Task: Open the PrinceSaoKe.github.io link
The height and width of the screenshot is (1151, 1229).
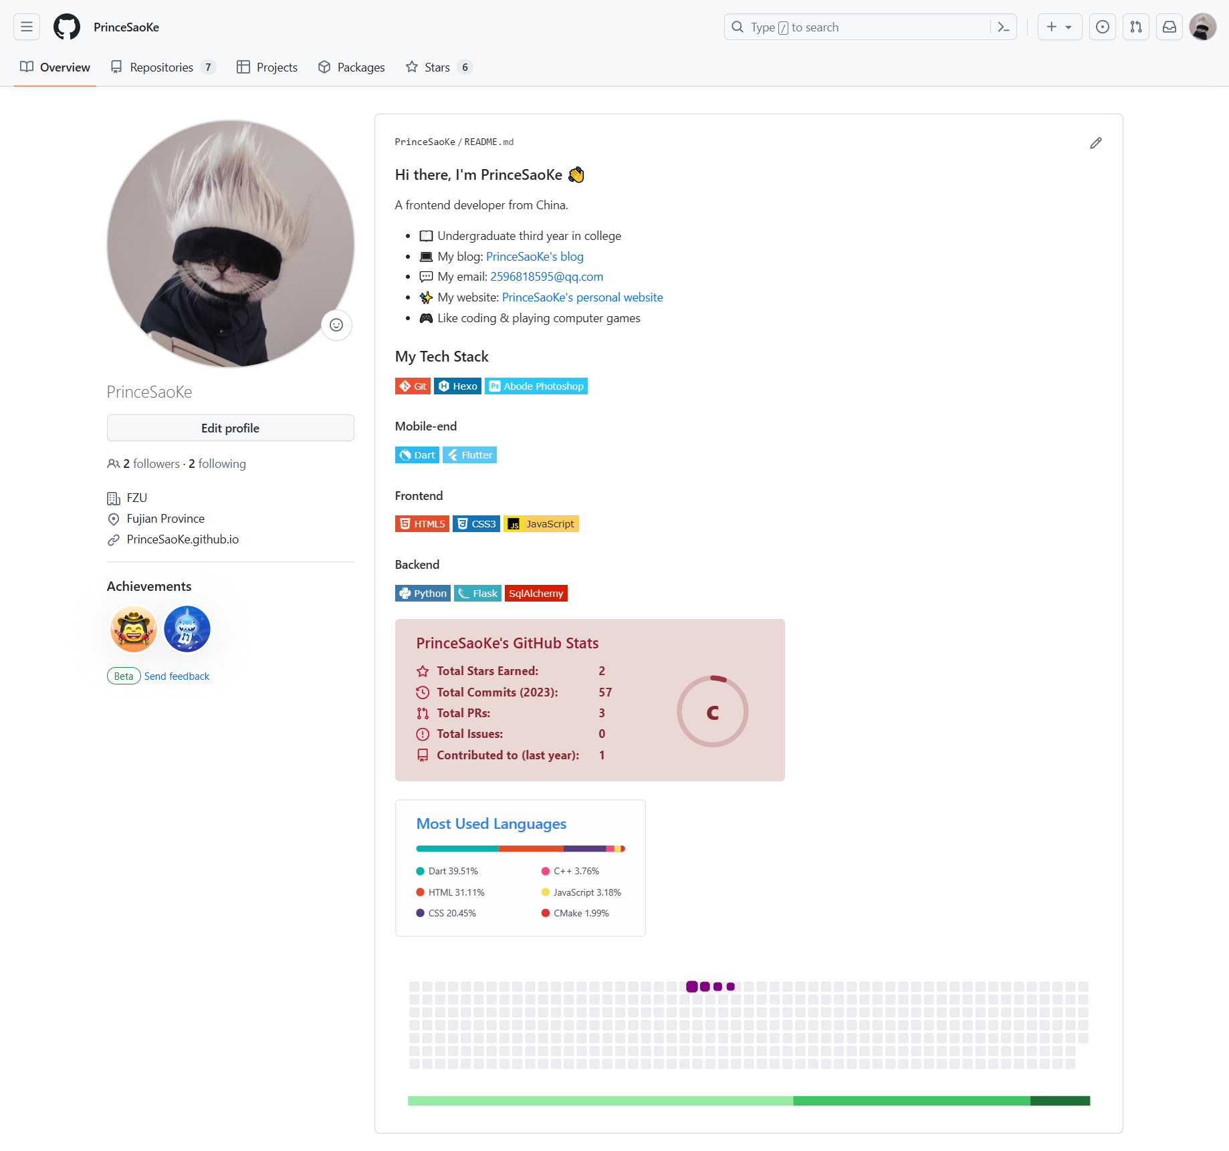Action: coord(183,539)
